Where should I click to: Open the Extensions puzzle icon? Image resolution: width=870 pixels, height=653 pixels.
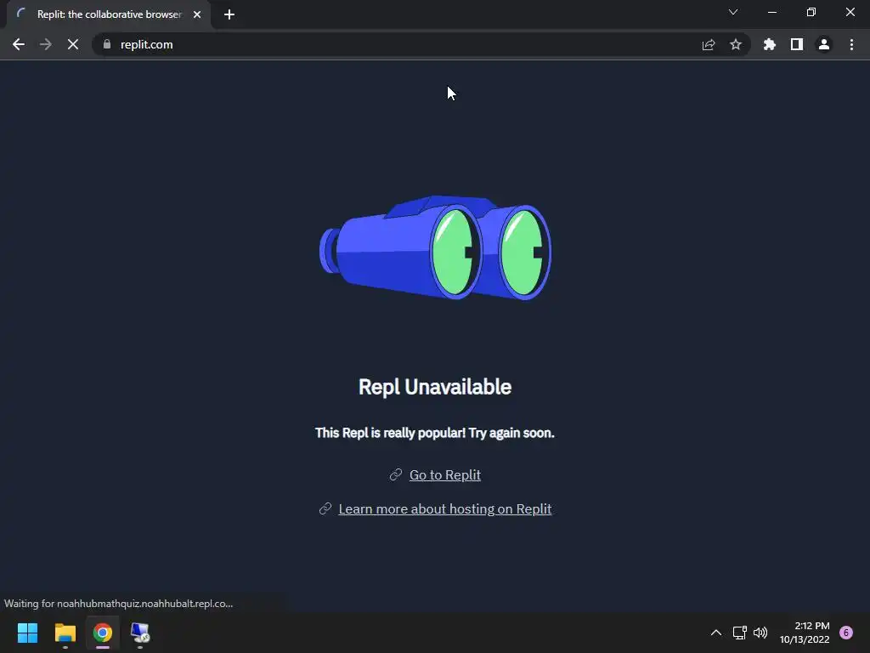[770, 44]
